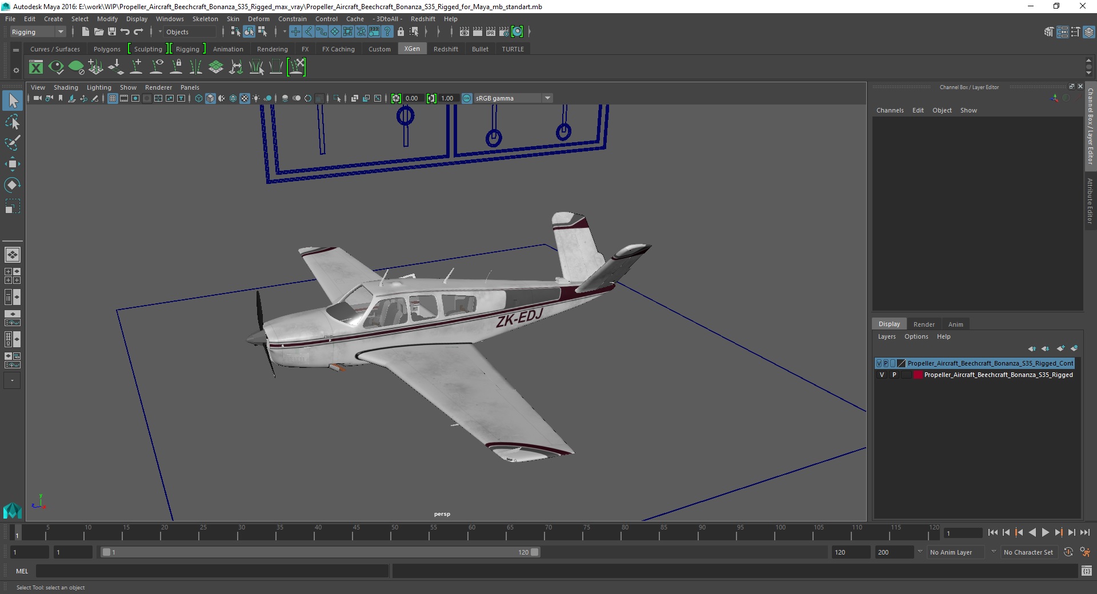Click the playback end time field 120
Screen dimensions: 1097x594
[x=850, y=552]
